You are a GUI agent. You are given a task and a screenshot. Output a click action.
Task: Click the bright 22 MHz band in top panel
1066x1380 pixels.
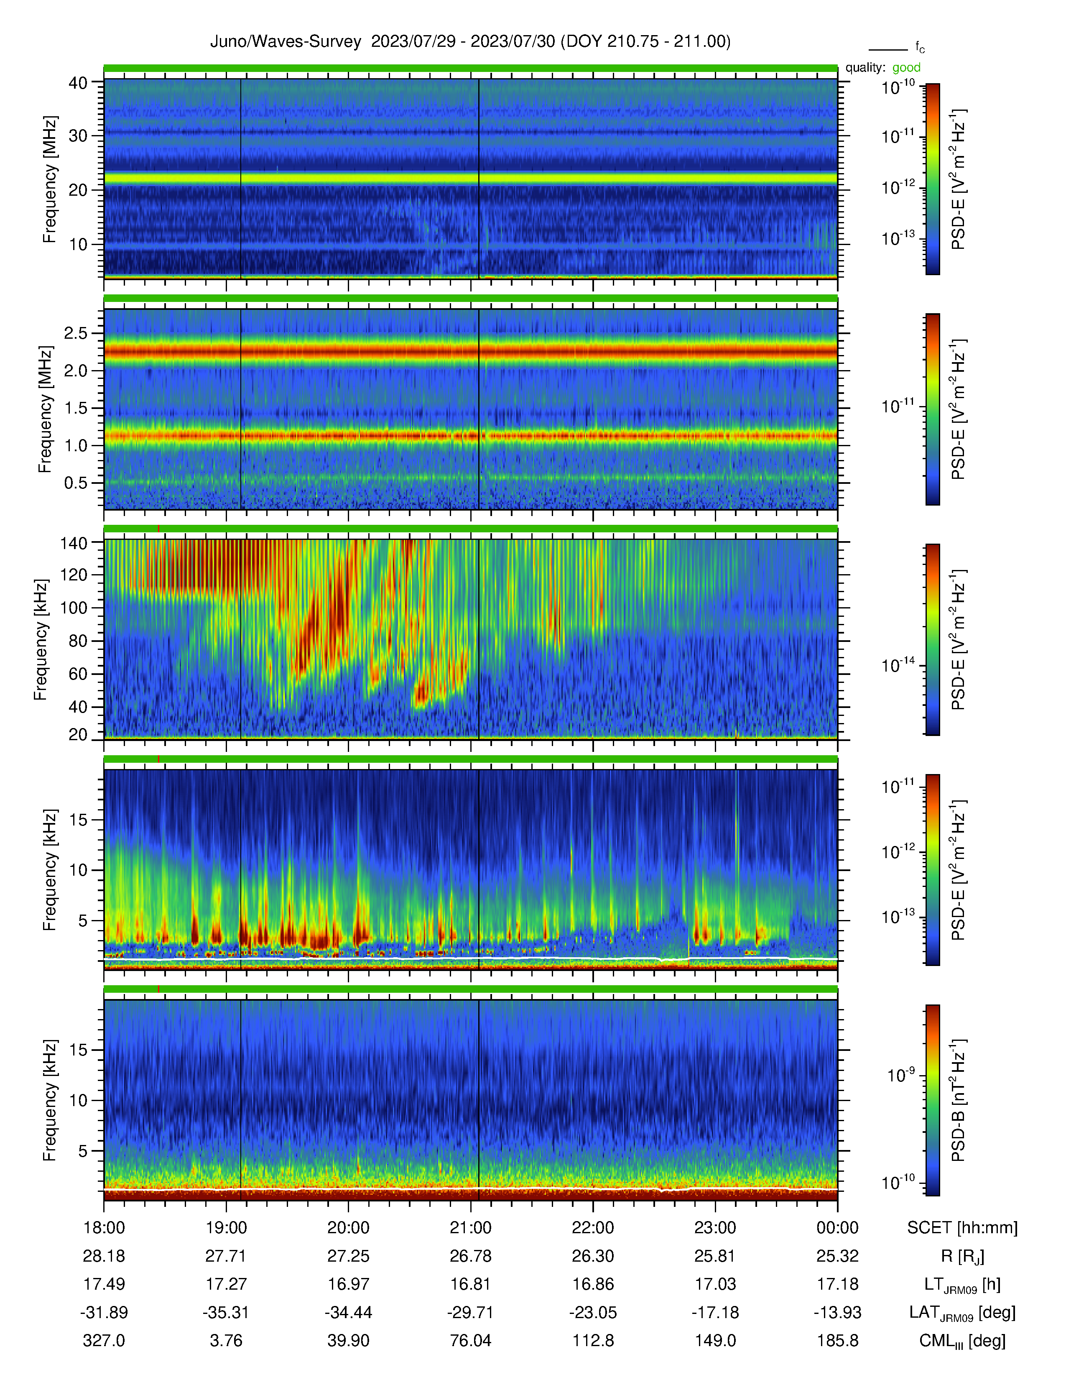click(x=470, y=179)
